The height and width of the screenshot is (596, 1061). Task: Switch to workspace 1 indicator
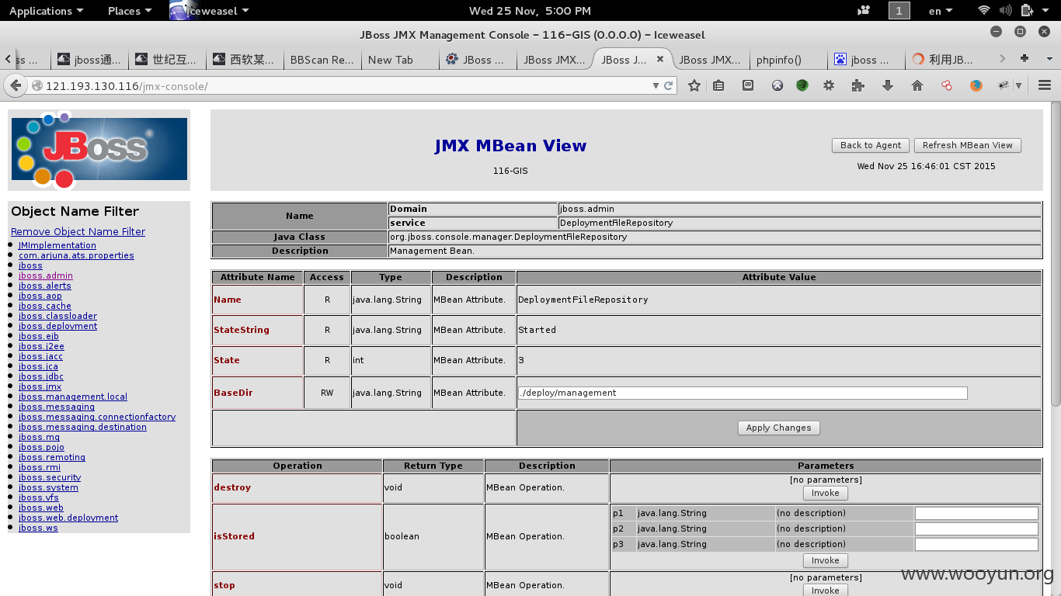(899, 11)
